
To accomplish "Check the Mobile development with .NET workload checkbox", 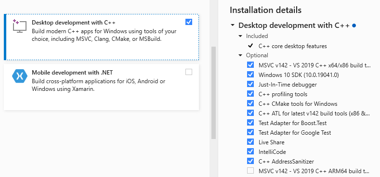I will tap(188, 72).
